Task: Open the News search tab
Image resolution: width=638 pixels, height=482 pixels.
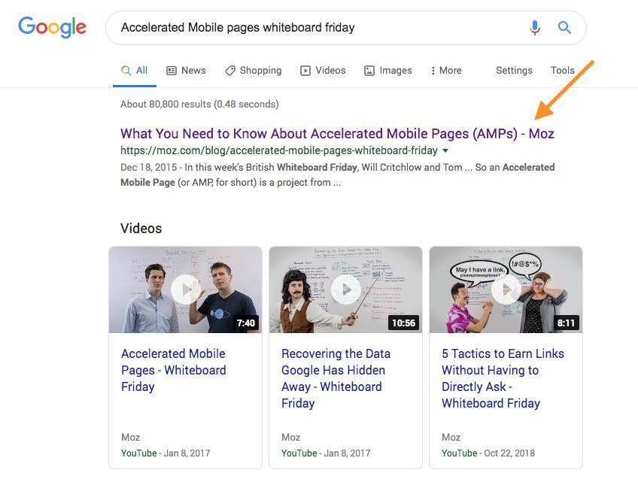Action: pyautogui.click(x=187, y=71)
